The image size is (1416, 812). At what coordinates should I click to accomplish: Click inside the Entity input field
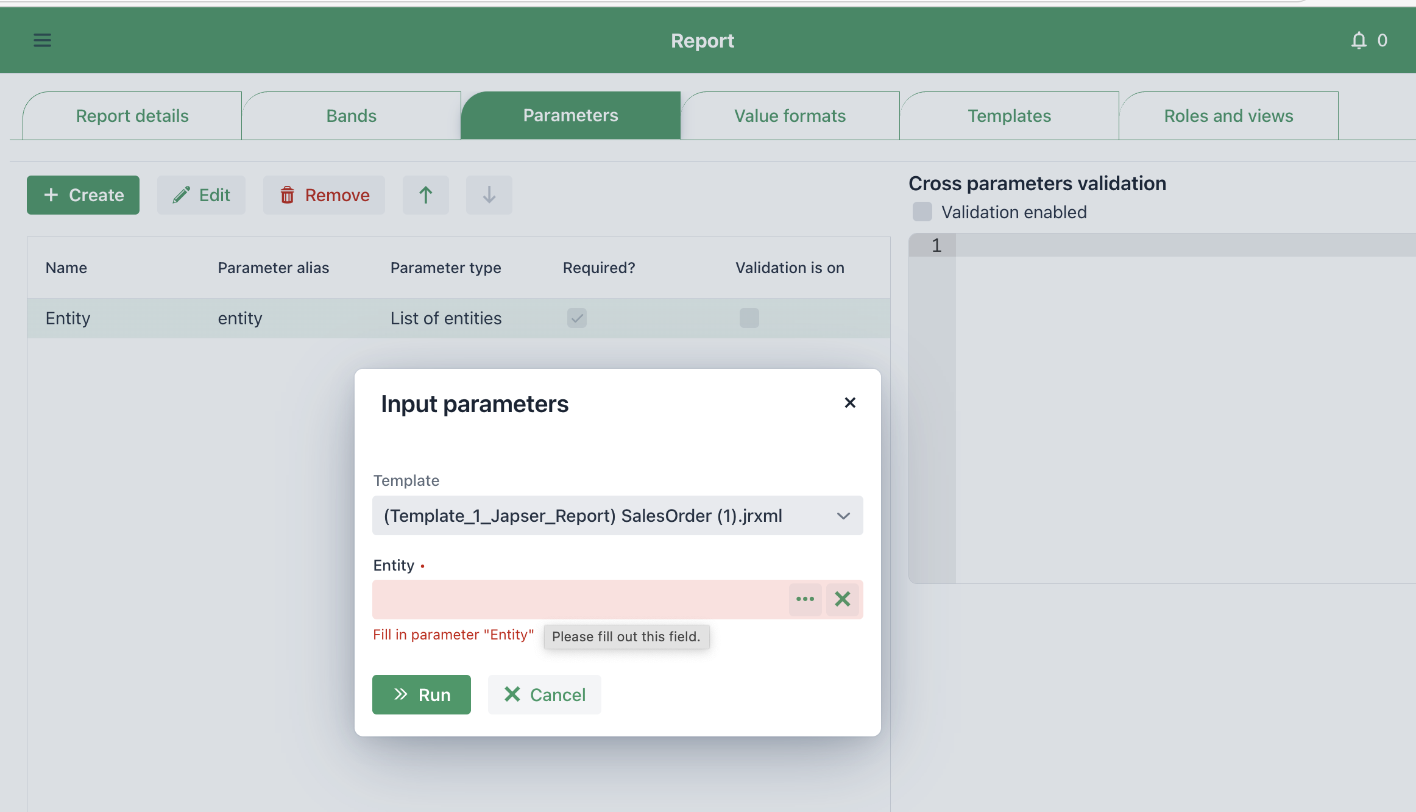579,599
